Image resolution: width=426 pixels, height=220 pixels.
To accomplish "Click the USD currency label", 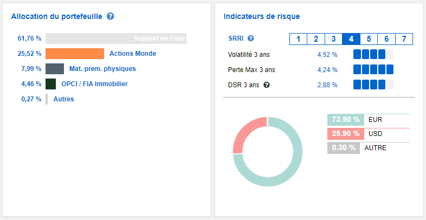I will coord(375,134).
